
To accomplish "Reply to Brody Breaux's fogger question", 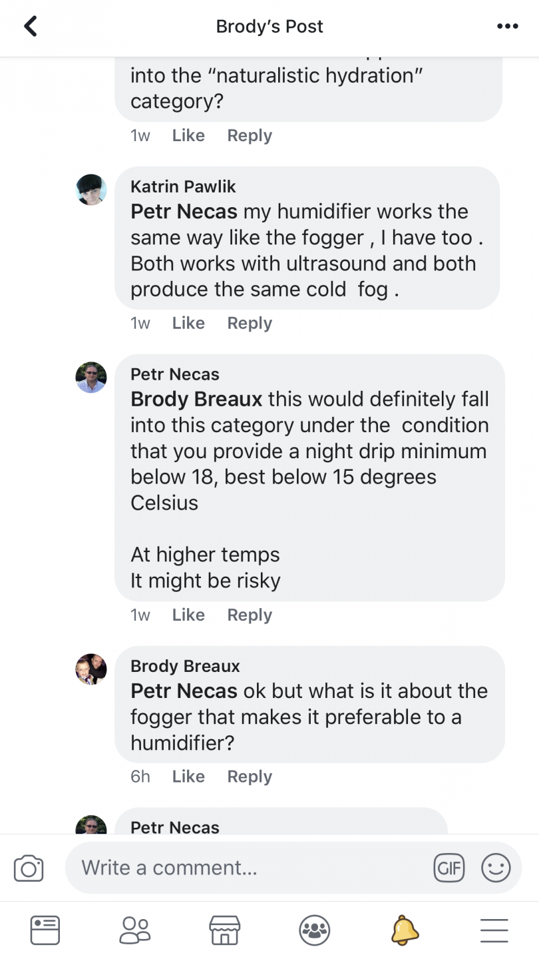I will pyautogui.click(x=250, y=777).
